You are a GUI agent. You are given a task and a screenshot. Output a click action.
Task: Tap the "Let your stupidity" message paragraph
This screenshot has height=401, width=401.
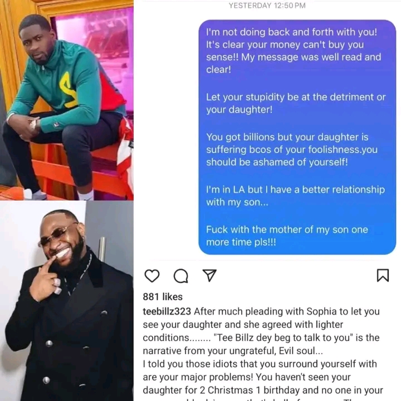pos(296,104)
